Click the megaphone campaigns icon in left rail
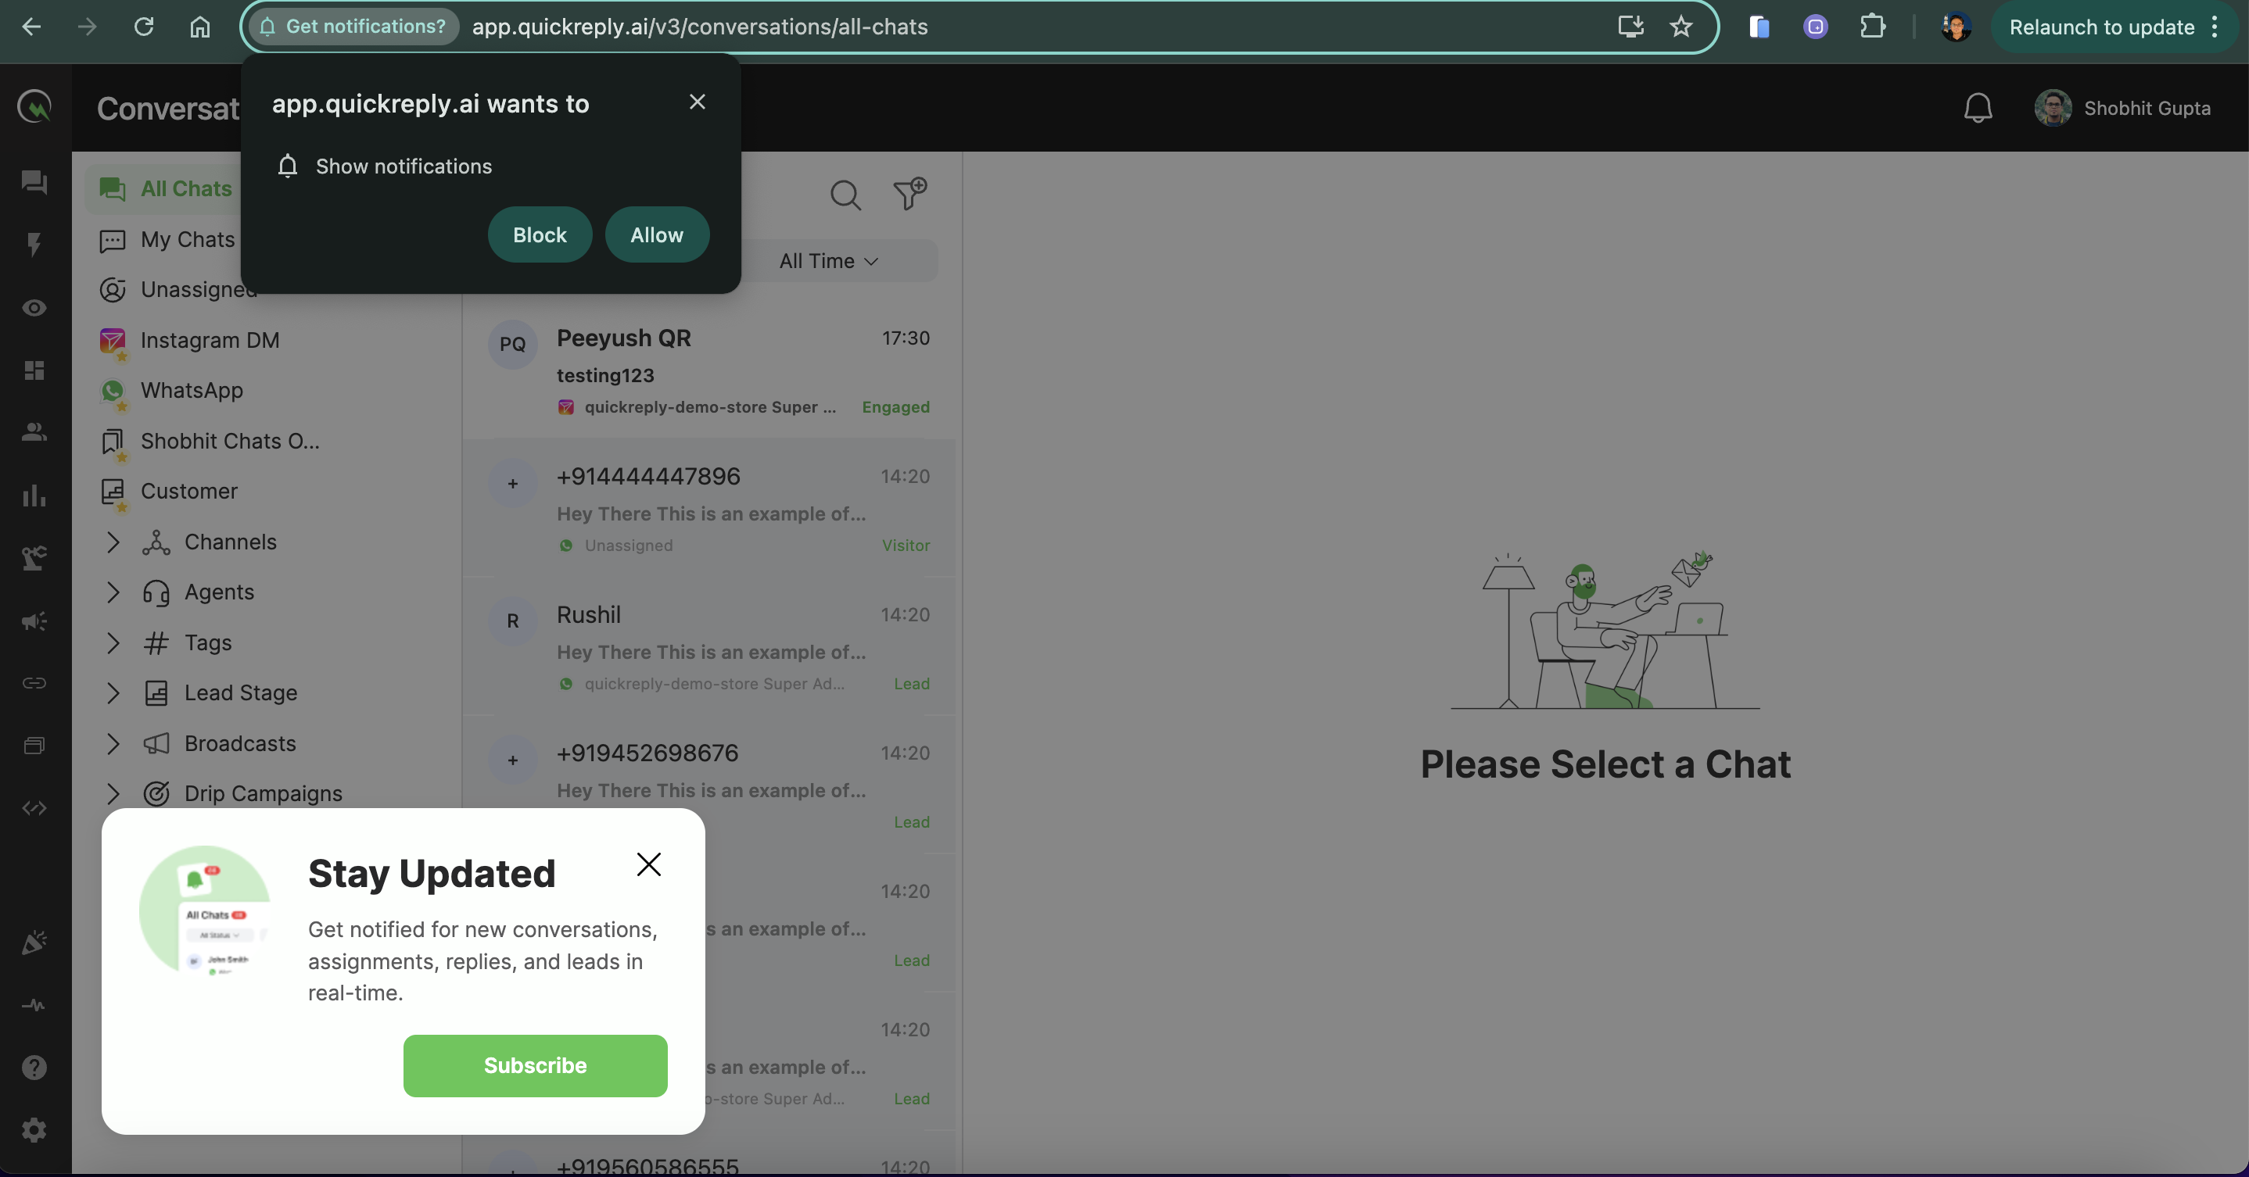This screenshot has height=1177, width=2249. [34, 621]
